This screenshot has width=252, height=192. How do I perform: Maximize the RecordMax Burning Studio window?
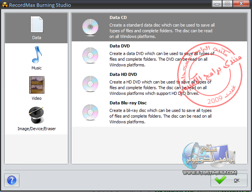pos(227,3)
